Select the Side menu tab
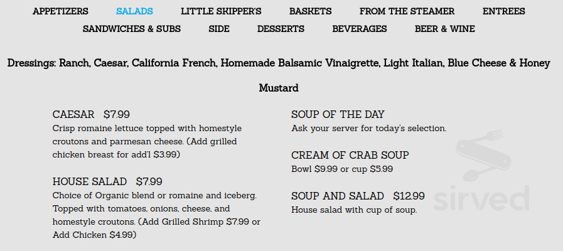563x251 pixels. pyautogui.click(x=219, y=29)
